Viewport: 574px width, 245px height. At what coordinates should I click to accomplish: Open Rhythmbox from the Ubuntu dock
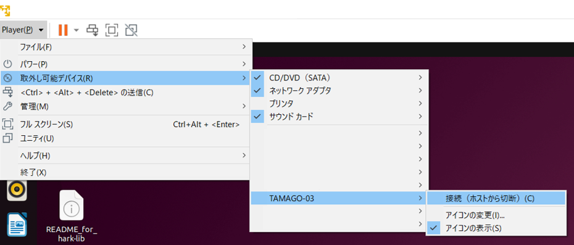pos(17,189)
